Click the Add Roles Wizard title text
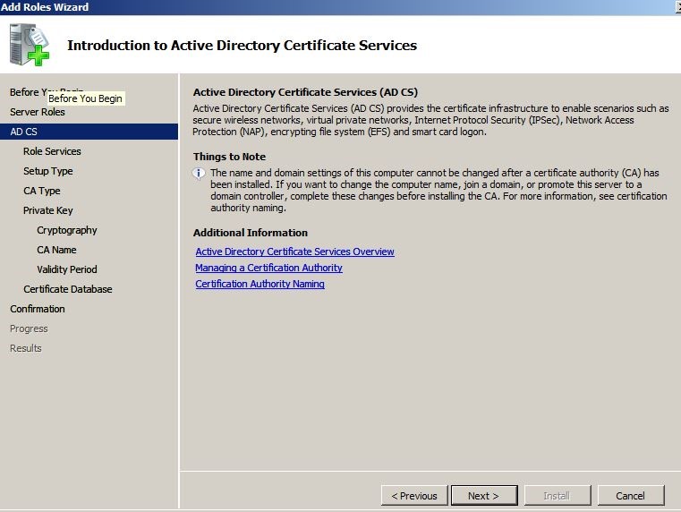This screenshot has width=681, height=512. coord(45,7)
